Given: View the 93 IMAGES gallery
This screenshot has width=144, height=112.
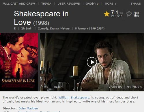Looking at the screenshot, I should [x=134, y=87].
